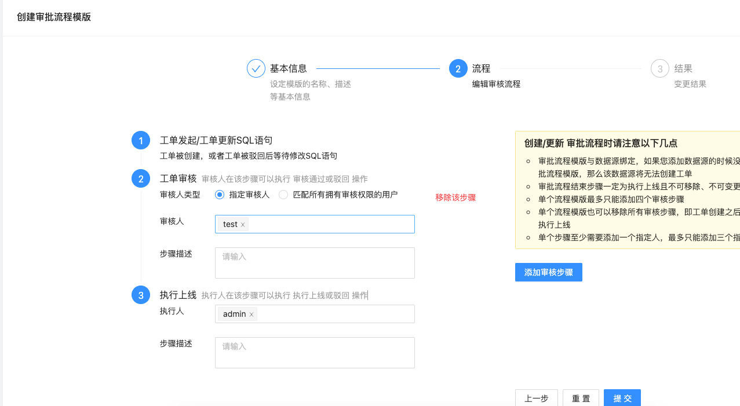This screenshot has height=406, width=740.
Task: Focus the 步骤描述 textarea under 执行上线
Action: click(x=315, y=353)
